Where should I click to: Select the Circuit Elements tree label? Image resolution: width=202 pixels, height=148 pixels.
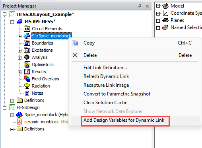(x=47, y=29)
